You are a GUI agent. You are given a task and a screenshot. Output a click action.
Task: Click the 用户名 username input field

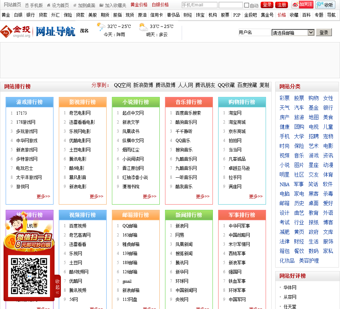[254, 33]
